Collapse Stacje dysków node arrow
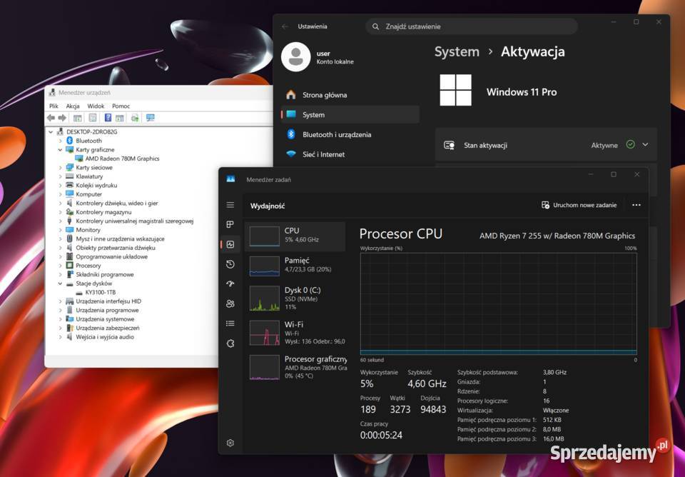This screenshot has width=685, height=477. point(60,283)
